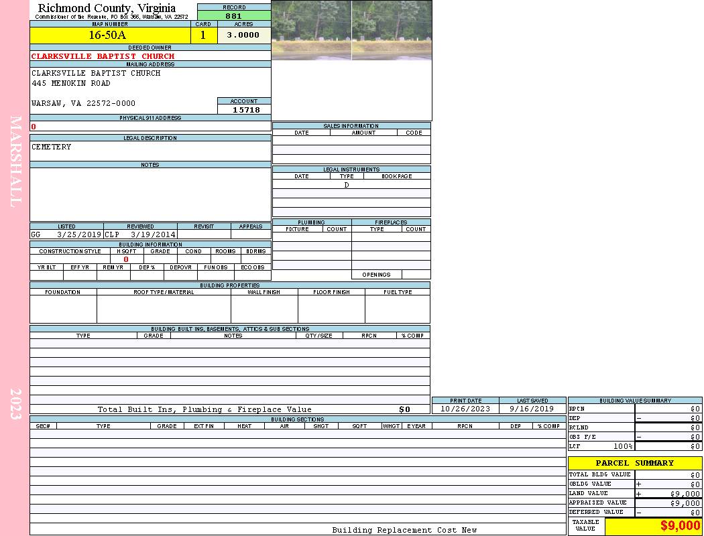Select the card number 1 field
The image size is (704, 536).
click(204, 36)
